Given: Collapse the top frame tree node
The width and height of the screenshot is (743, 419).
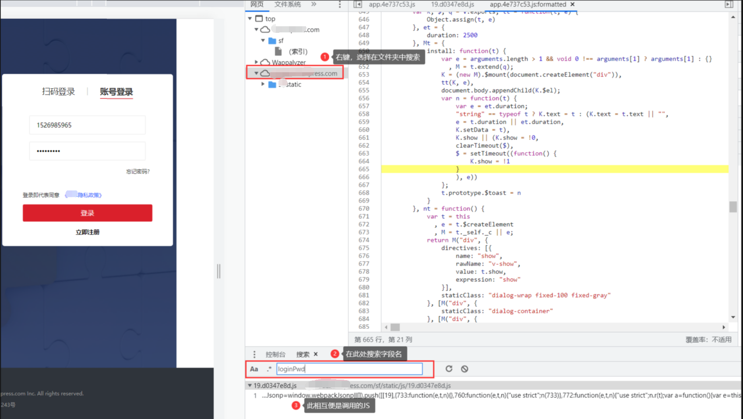Looking at the screenshot, I should [250, 19].
